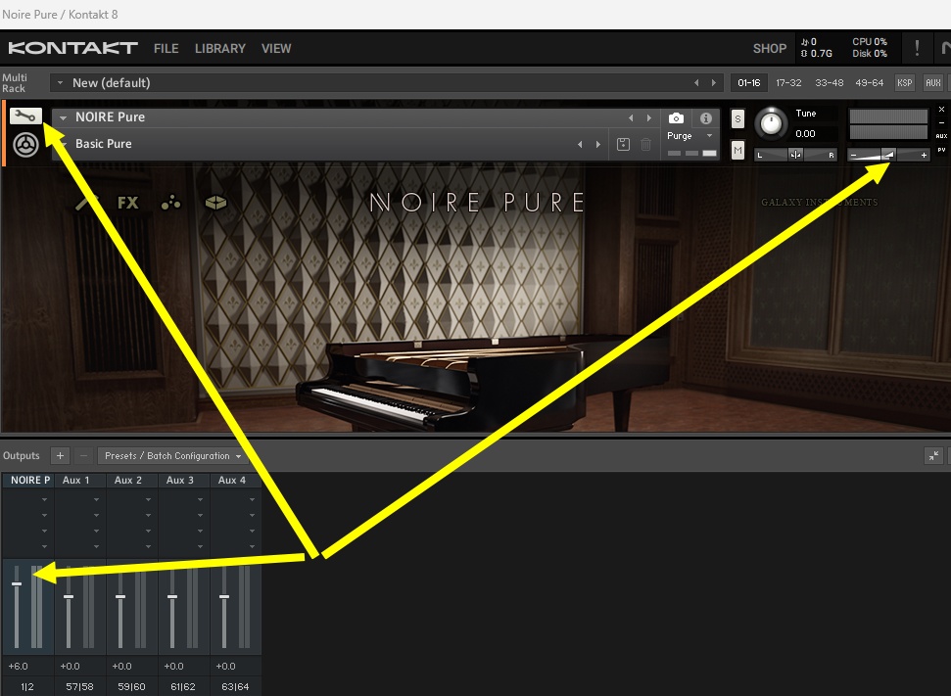
Task: Click the 1|2 output routing of NOIRE P
Action: coord(27,687)
